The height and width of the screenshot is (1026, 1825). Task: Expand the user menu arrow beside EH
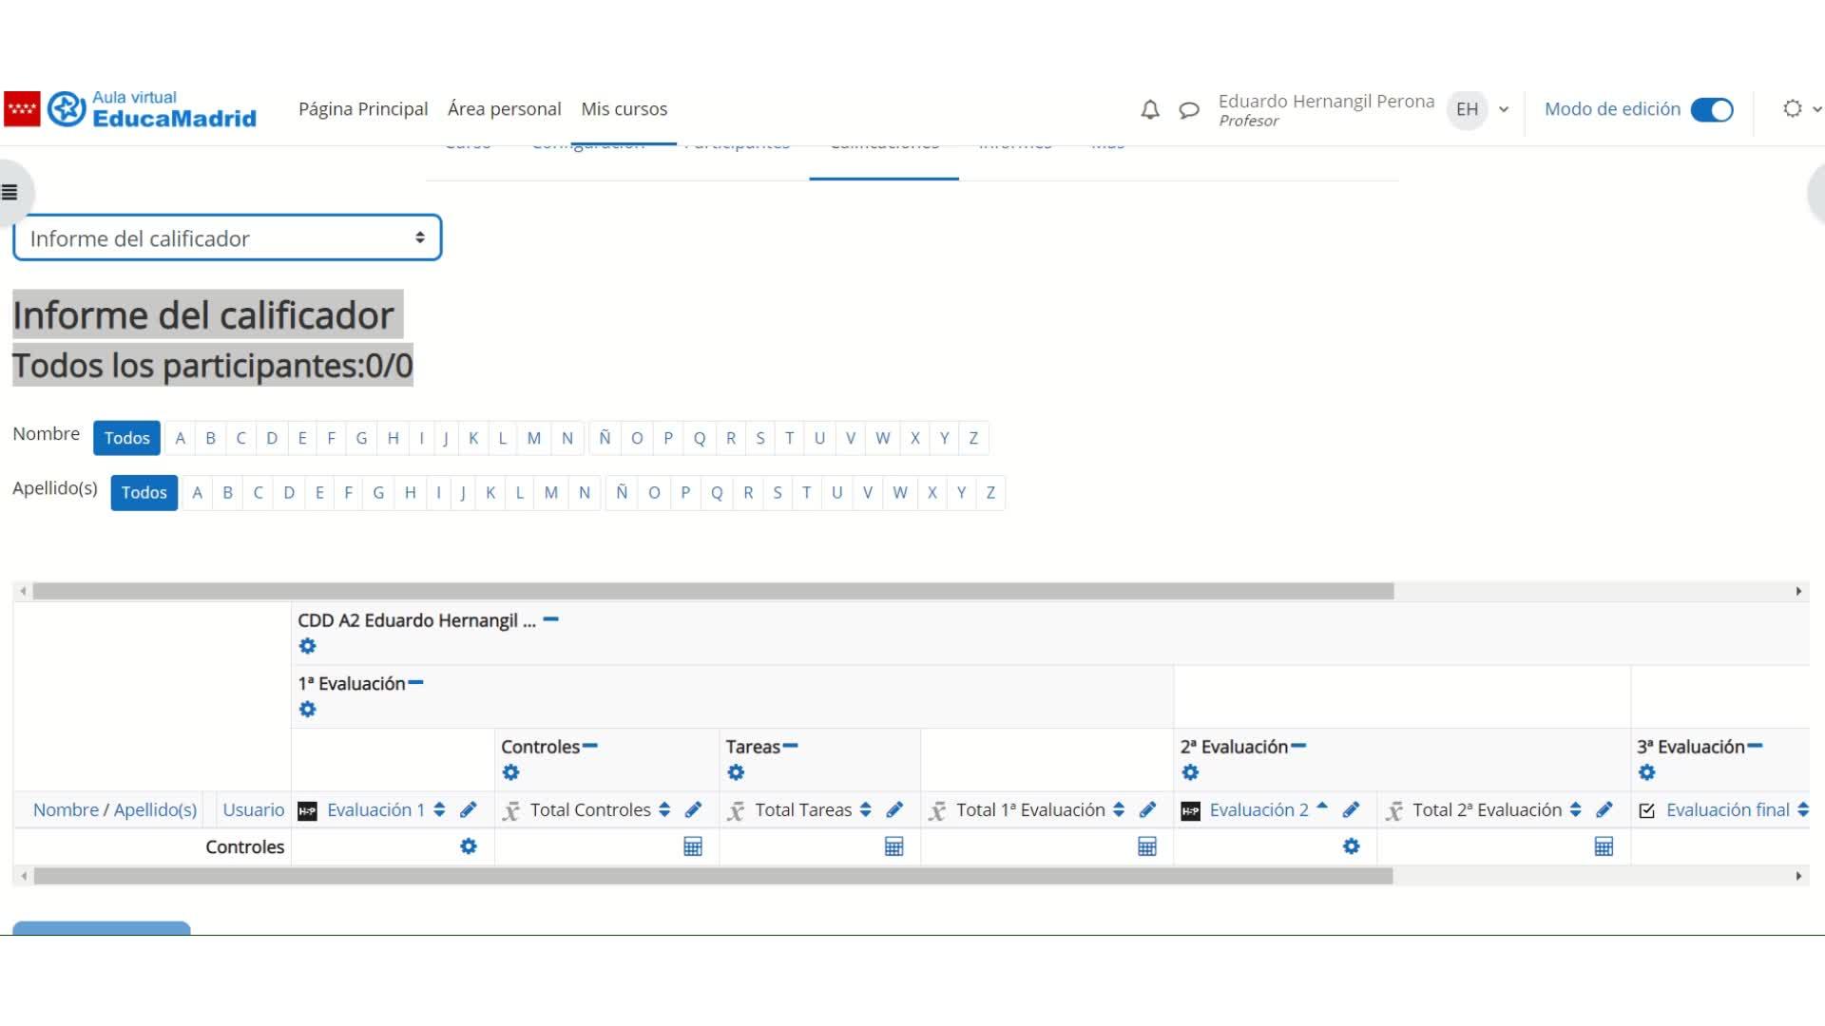tap(1504, 110)
